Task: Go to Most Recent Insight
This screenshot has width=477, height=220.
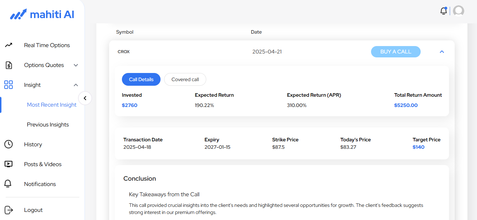Action: [52, 105]
